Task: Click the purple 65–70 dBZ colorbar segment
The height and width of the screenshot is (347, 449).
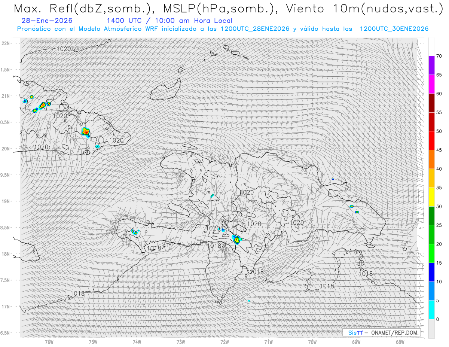Action: click(431, 66)
